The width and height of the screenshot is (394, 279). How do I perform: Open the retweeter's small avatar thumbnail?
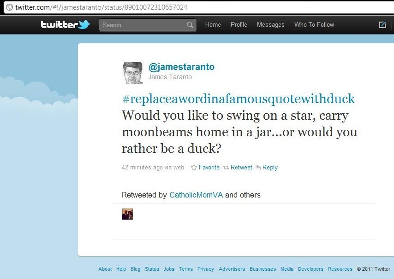point(127,214)
